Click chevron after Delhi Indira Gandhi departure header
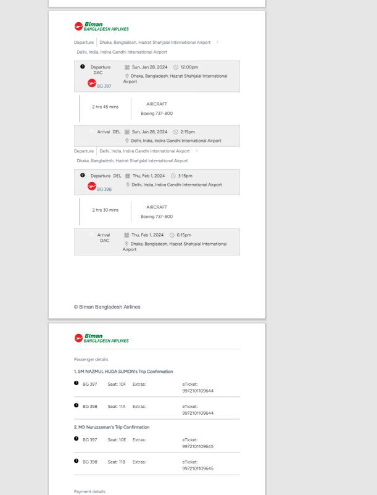377x495 pixels. tap(197, 151)
